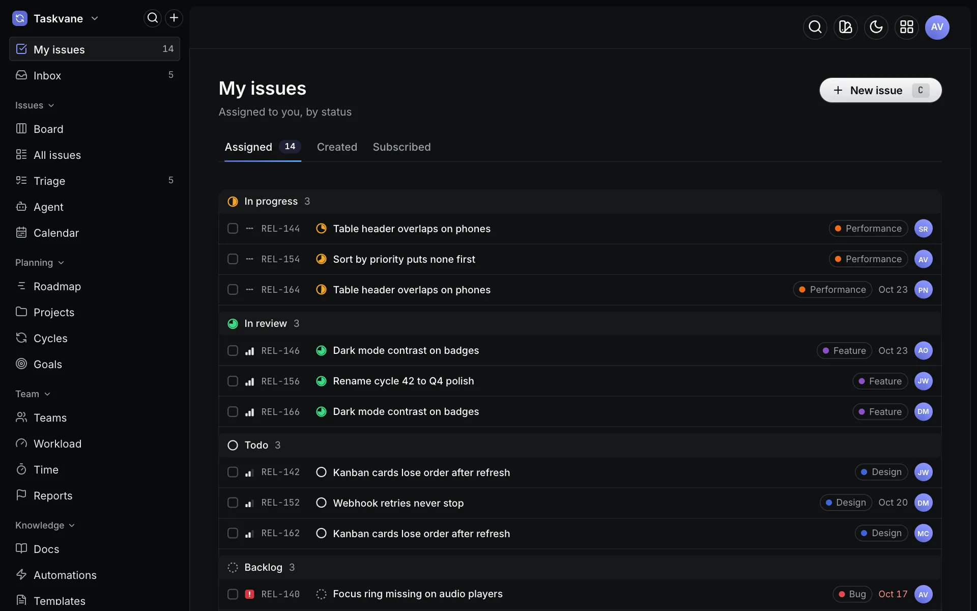Collapse the Todo group header
Viewport: 977px width, 611px height.
point(580,445)
